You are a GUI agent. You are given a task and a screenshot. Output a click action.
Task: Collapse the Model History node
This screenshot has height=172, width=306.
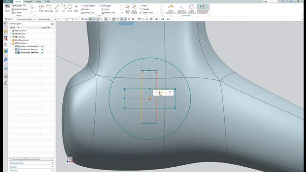point(11,43)
